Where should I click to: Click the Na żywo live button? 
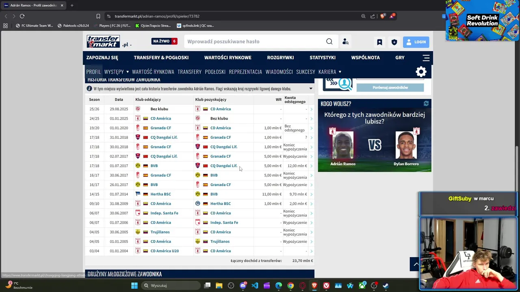[x=164, y=41]
